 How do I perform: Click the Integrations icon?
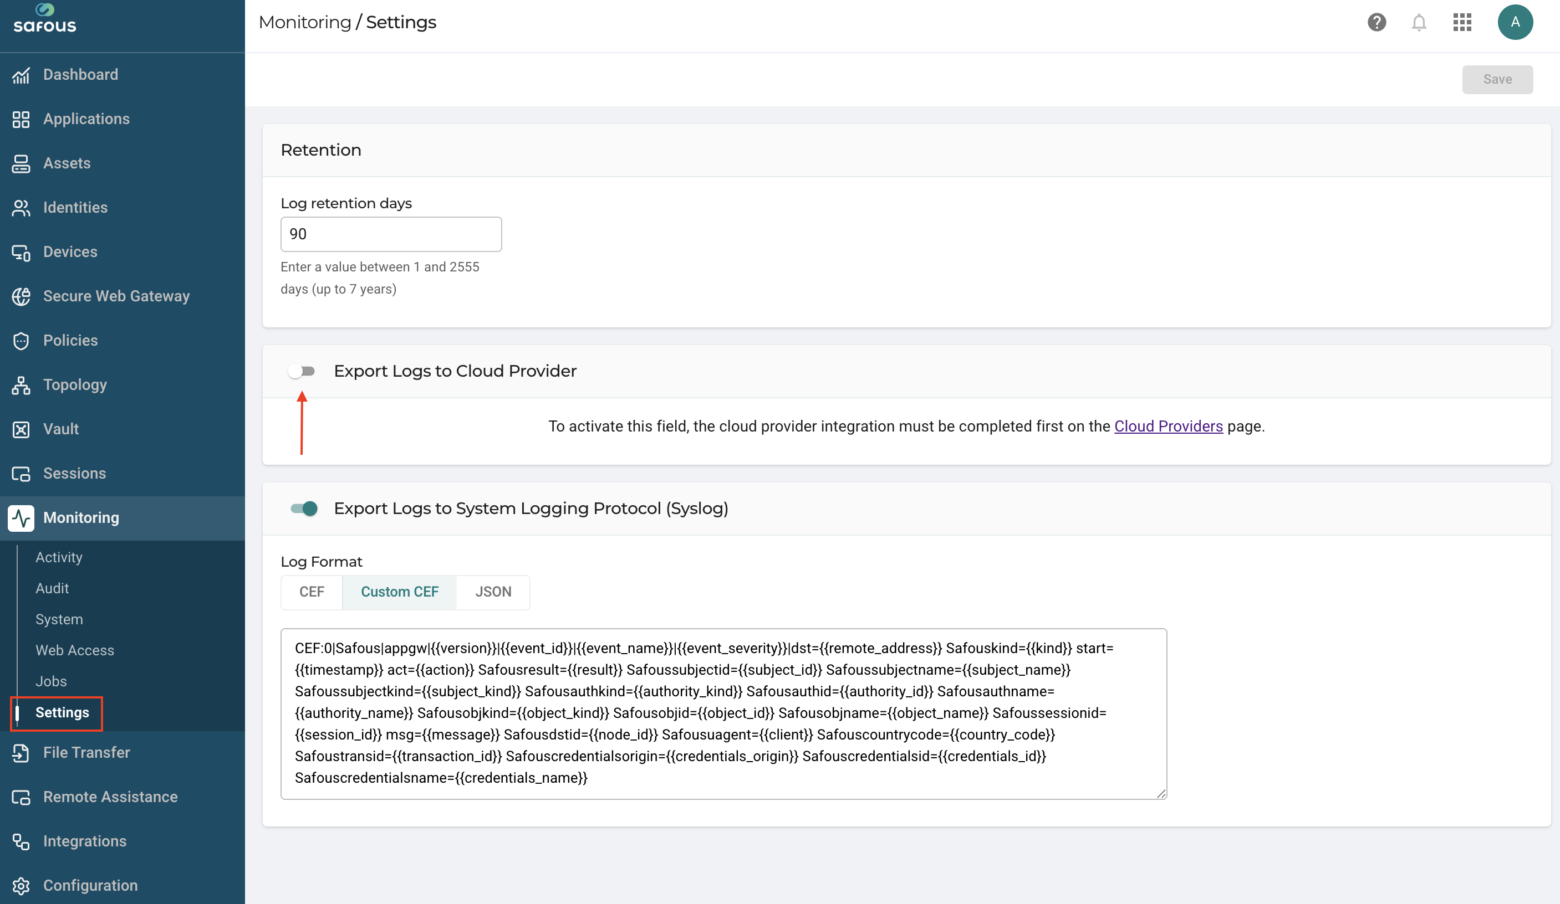pyautogui.click(x=21, y=841)
